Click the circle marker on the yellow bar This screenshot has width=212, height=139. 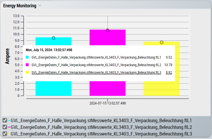(x=162, y=42)
